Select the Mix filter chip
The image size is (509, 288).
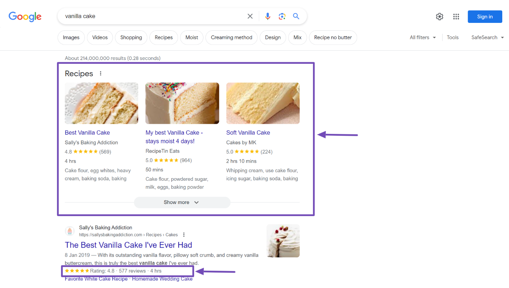coord(298,37)
